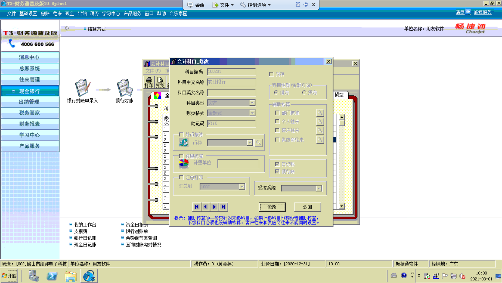Image resolution: width=502 pixels, height=283 pixels.
Task: Enable the 客户往来 checkbox
Action: click(x=277, y=130)
